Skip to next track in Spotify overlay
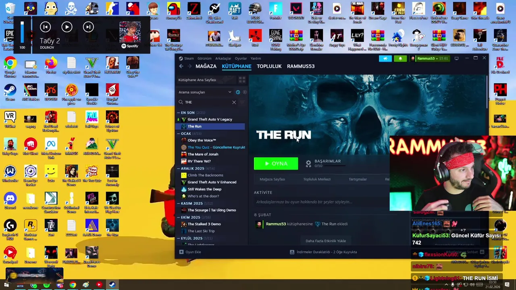 (x=88, y=27)
